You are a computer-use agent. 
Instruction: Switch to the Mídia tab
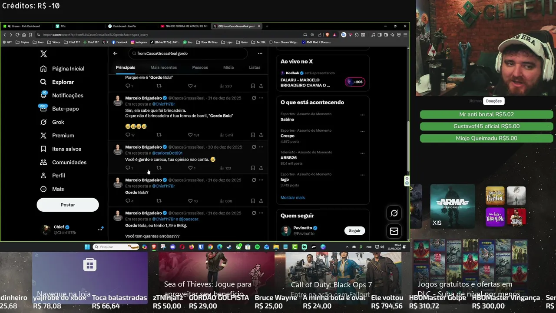228,67
